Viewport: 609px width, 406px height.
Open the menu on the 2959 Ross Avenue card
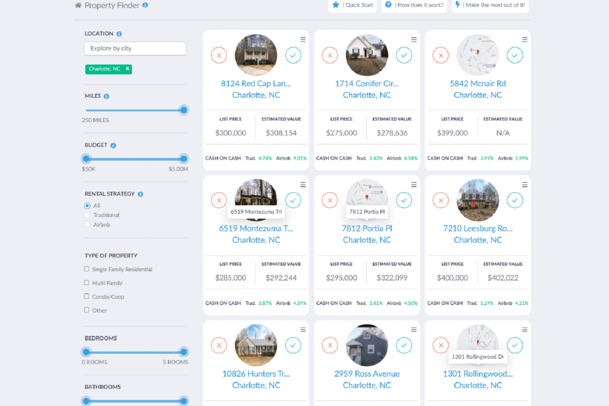tap(413, 329)
